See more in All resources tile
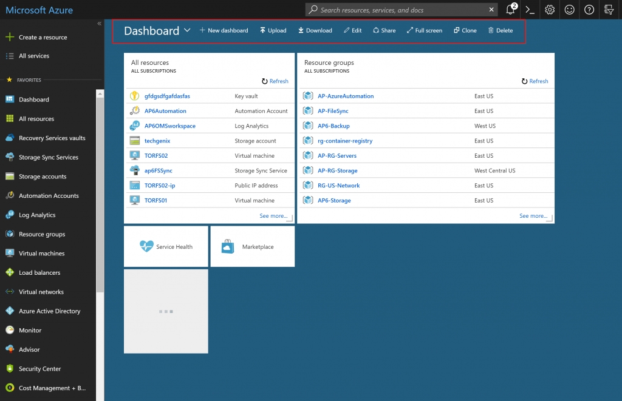Image resolution: width=622 pixels, height=401 pixels. 273,215
